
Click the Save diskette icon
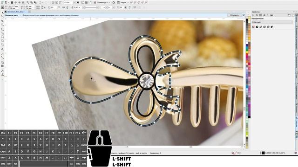[12, 2]
